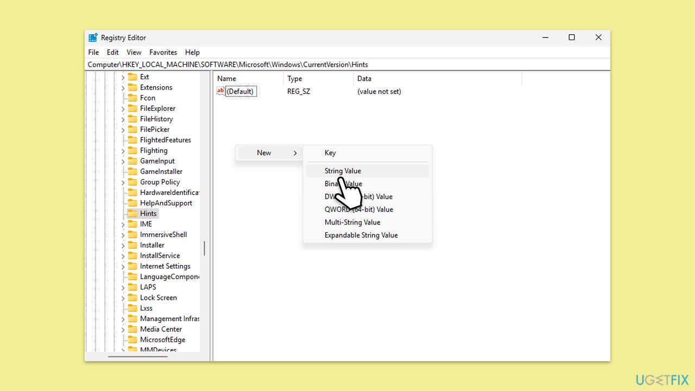Create a new String Value
Screen dimensions: 695x391
pos(368,171)
